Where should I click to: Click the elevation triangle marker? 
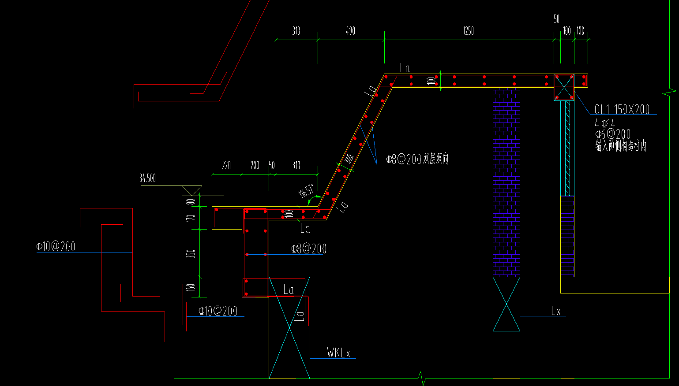point(192,191)
